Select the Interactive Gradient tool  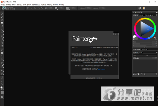[2, 23]
